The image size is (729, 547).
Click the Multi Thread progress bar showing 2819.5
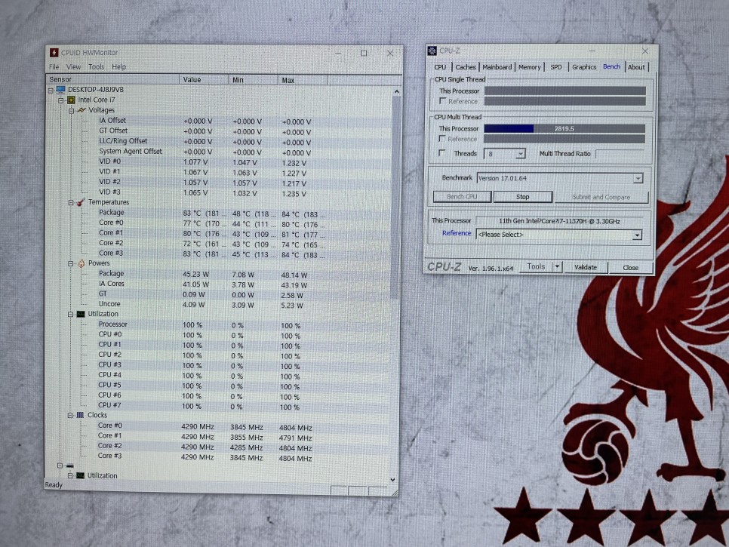564,129
